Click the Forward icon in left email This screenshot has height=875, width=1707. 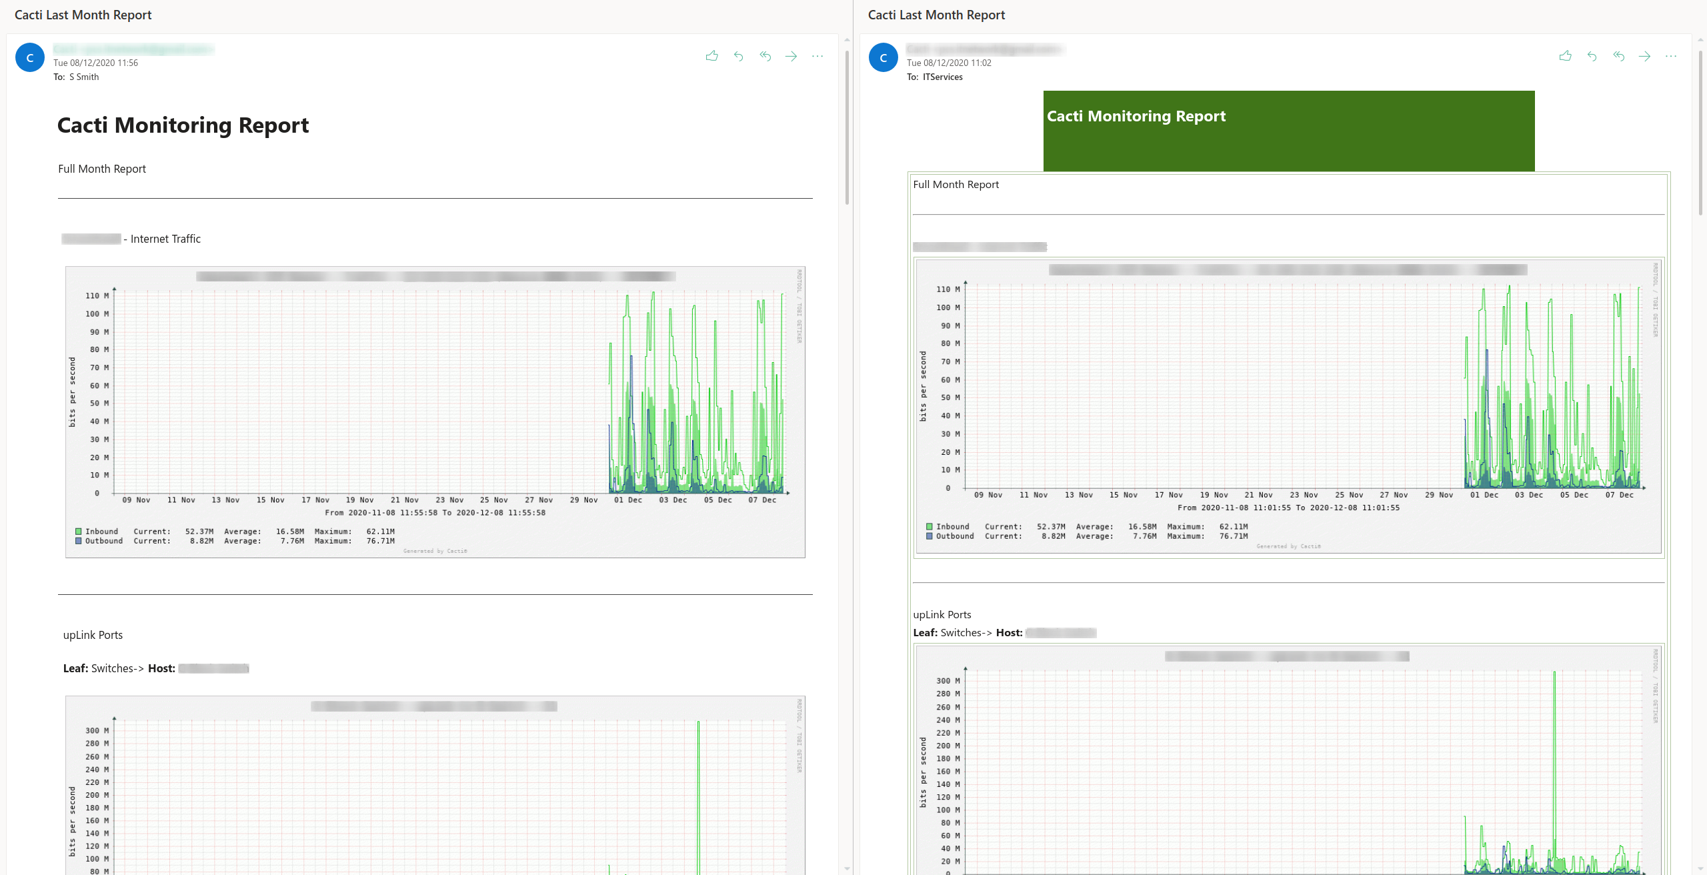tap(791, 56)
